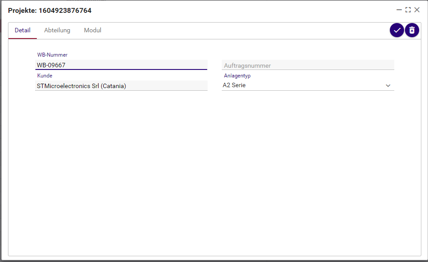This screenshot has width=428, height=262.
Task: Click the Anlagentyp label text
Action: coord(237,76)
